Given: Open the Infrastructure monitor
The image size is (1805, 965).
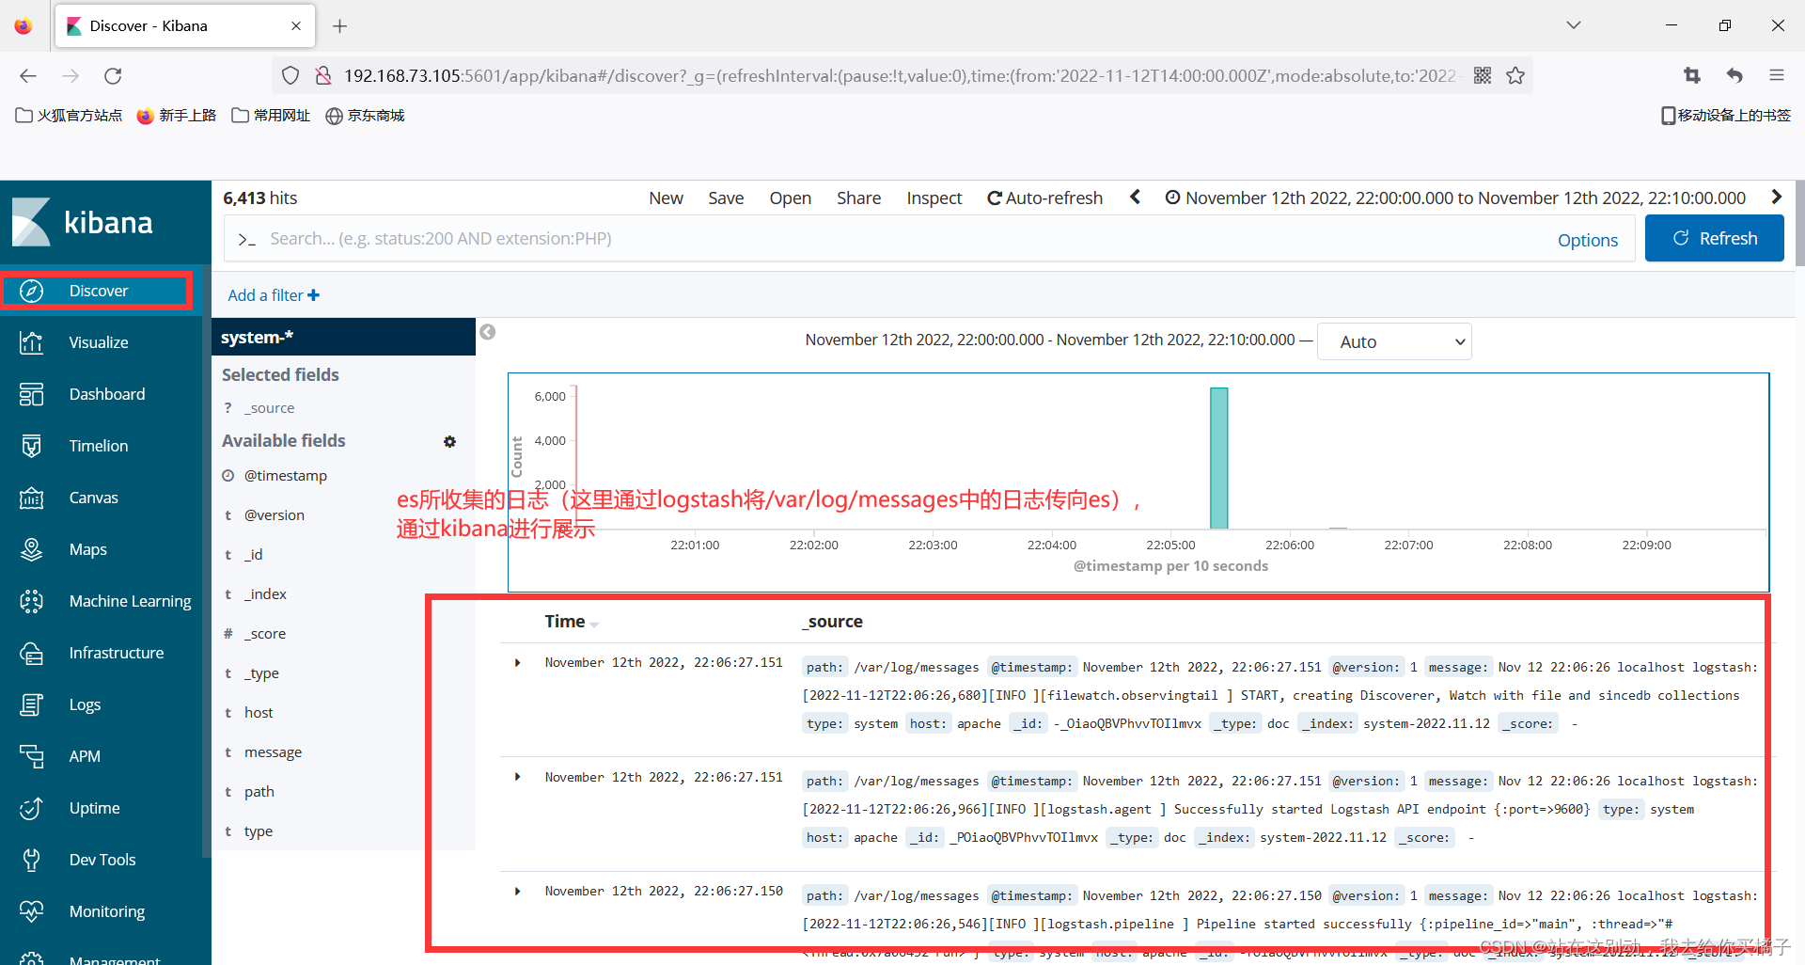Looking at the screenshot, I should (x=116, y=653).
